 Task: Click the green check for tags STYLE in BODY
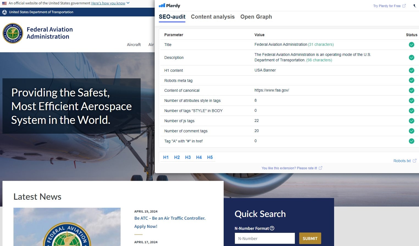point(411,111)
